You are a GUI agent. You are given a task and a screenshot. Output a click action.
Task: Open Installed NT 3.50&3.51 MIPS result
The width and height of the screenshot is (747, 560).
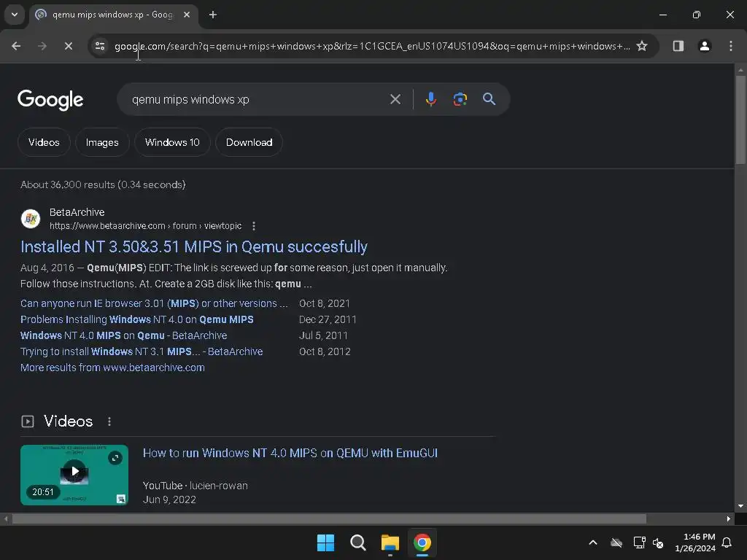(194, 246)
